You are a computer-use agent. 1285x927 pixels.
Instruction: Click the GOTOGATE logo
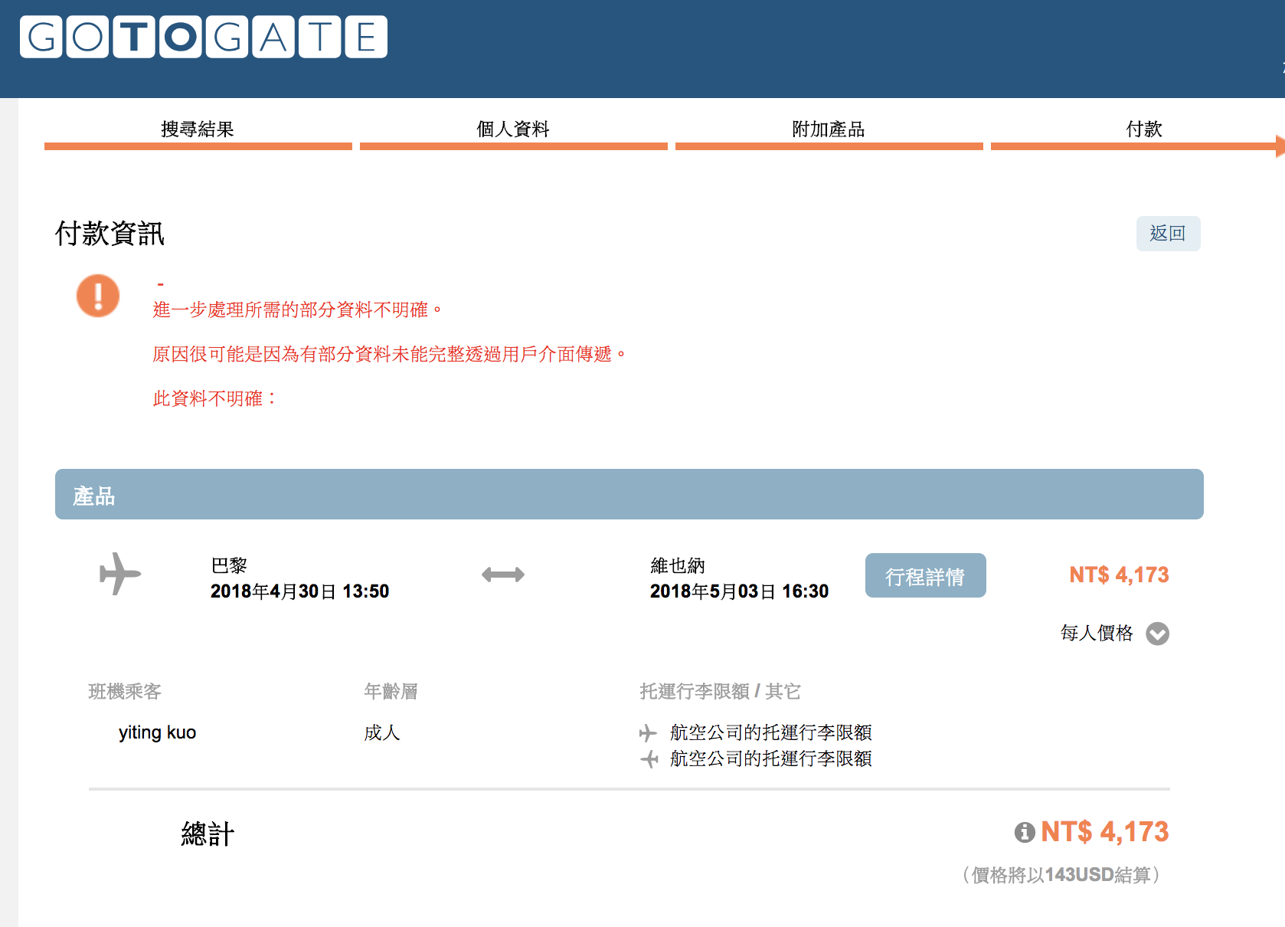204,37
